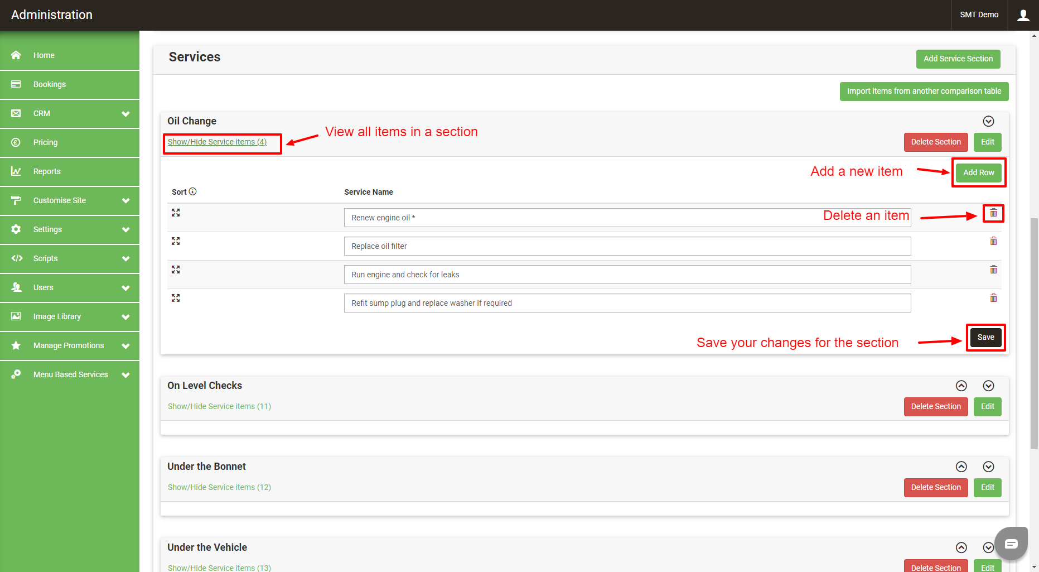
Task: Click the sort handle for 'Replace oil filter'
Action: pos(176,241)
